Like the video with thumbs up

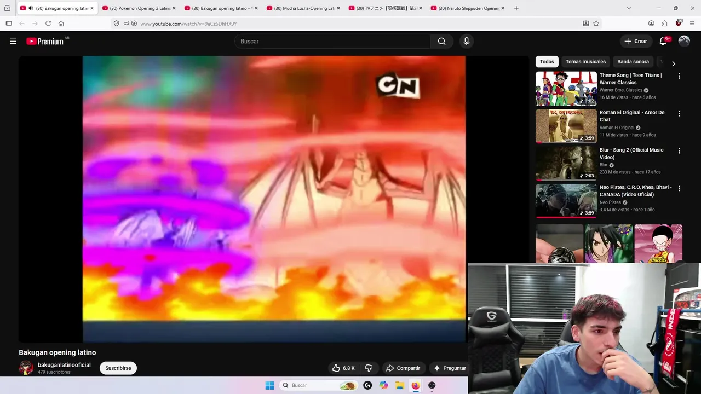point(343,368)
